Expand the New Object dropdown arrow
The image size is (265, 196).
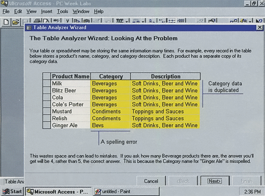pos(250,22)
